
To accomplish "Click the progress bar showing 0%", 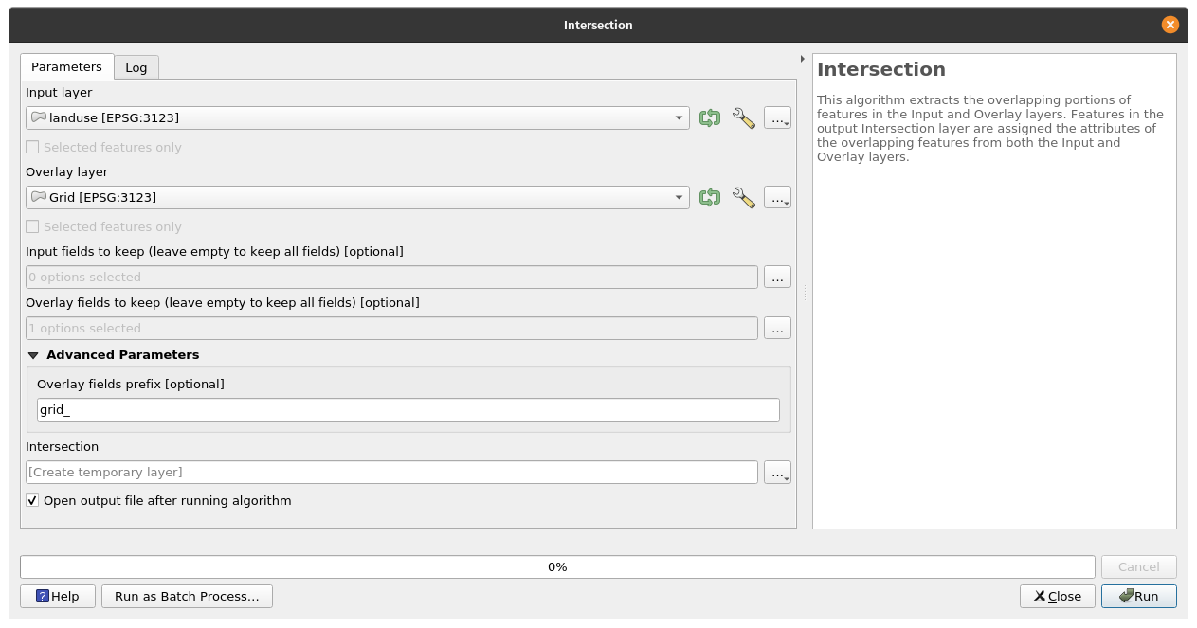I will [557, 566].
